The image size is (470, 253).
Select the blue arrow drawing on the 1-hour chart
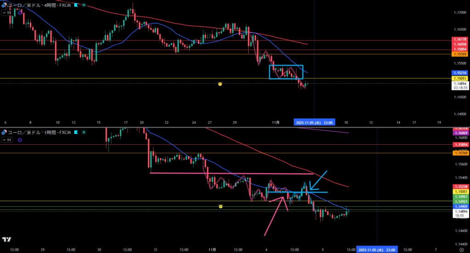(x=319, y=180)
